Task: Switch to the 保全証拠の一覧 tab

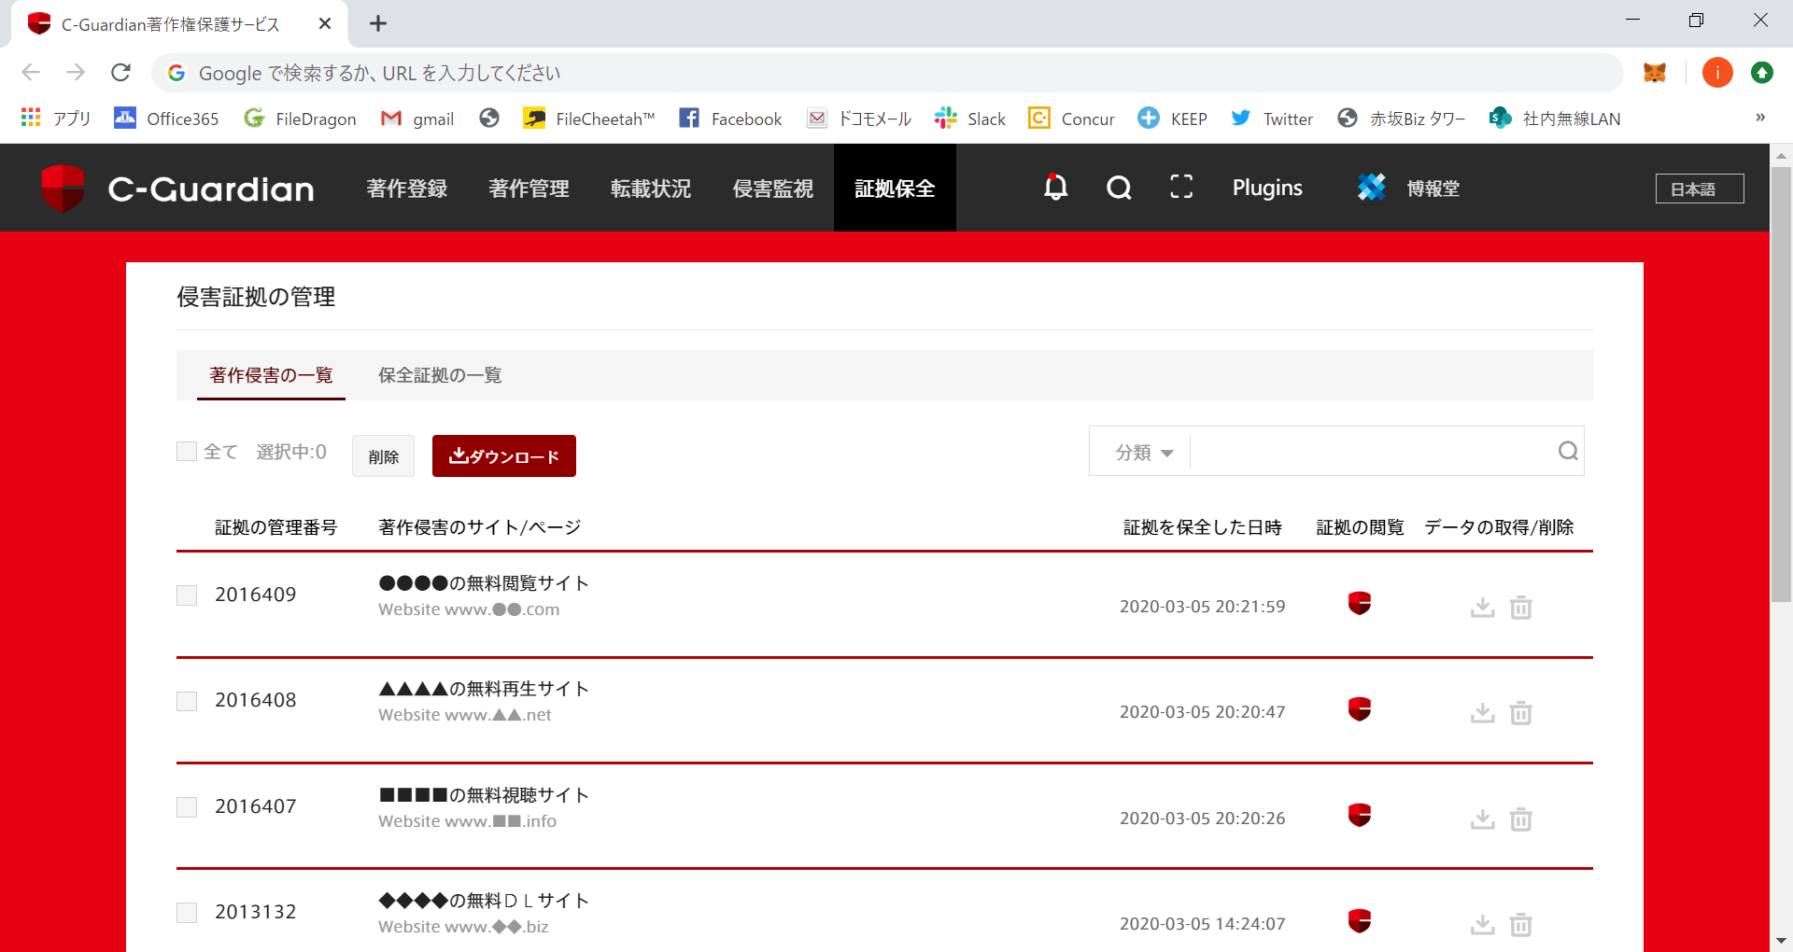Action: (x=440, y=375)
